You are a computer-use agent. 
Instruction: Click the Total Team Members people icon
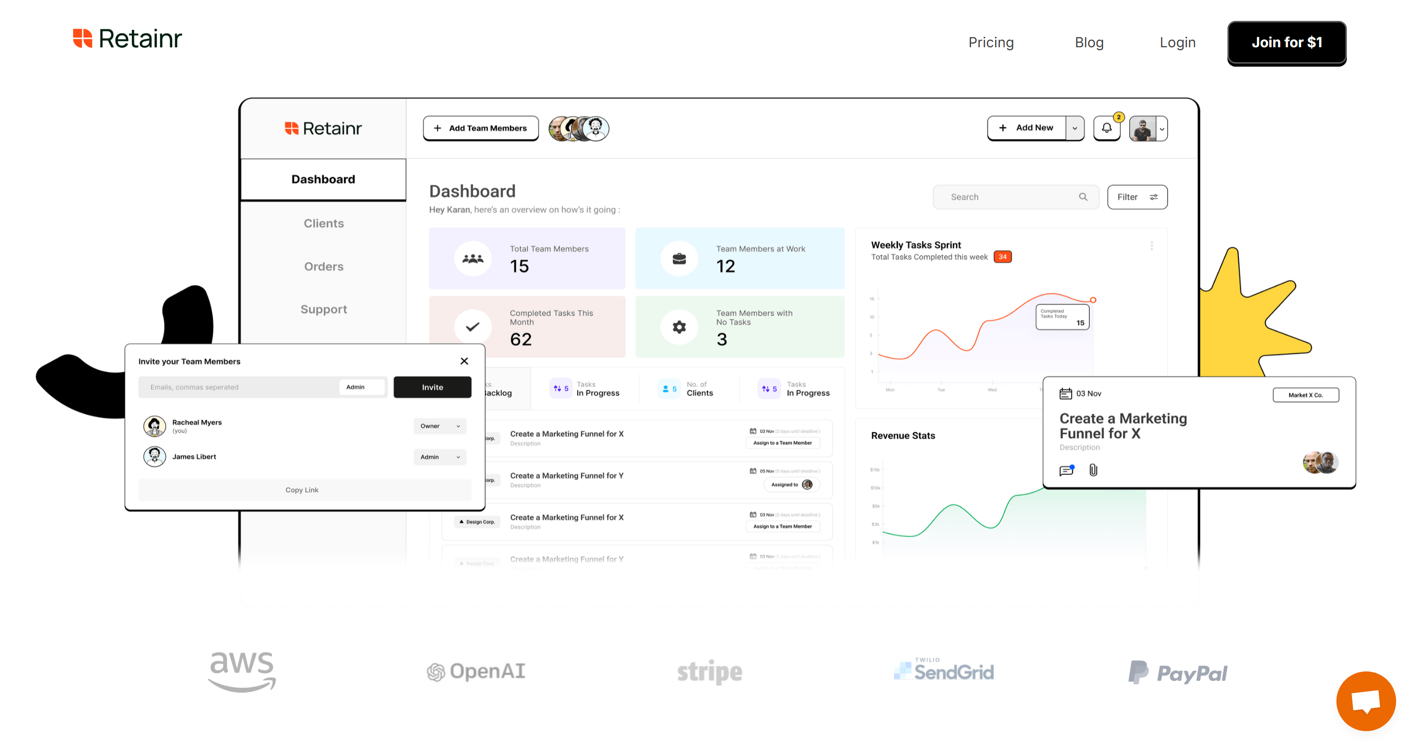tap(472, 259)
